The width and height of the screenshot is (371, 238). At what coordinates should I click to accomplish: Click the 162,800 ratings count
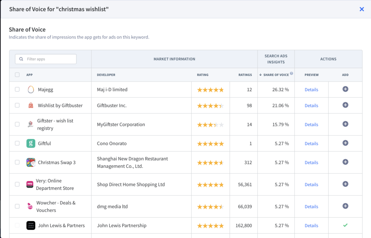tap(244, 225)
